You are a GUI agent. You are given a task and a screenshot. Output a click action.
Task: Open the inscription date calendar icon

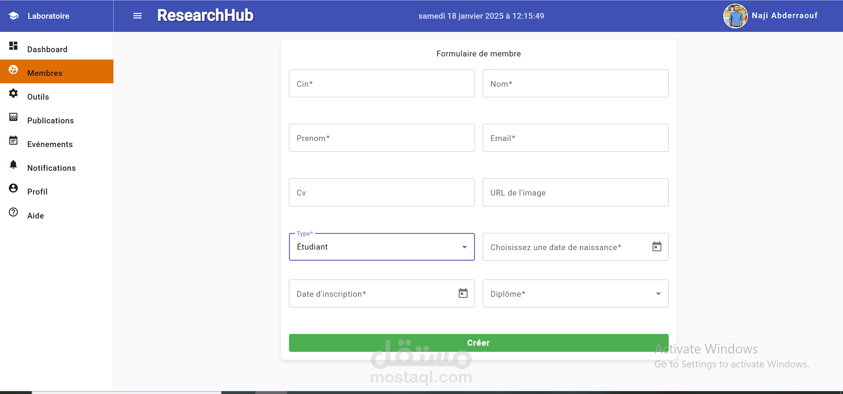pyautogui.click(x=463, y=293)
